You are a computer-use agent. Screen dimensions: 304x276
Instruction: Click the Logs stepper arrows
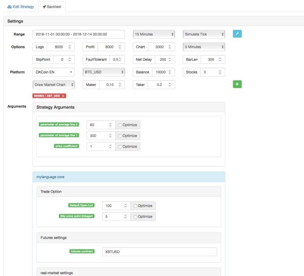(69, 47)
